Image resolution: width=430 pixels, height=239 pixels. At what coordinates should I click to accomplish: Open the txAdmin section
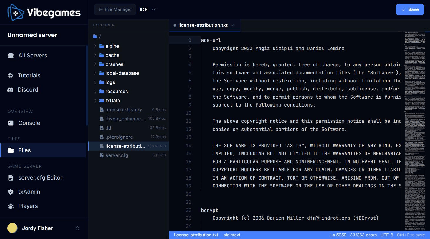tap(43, 192)
